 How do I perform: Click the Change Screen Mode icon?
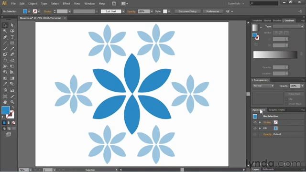point(8,134)
